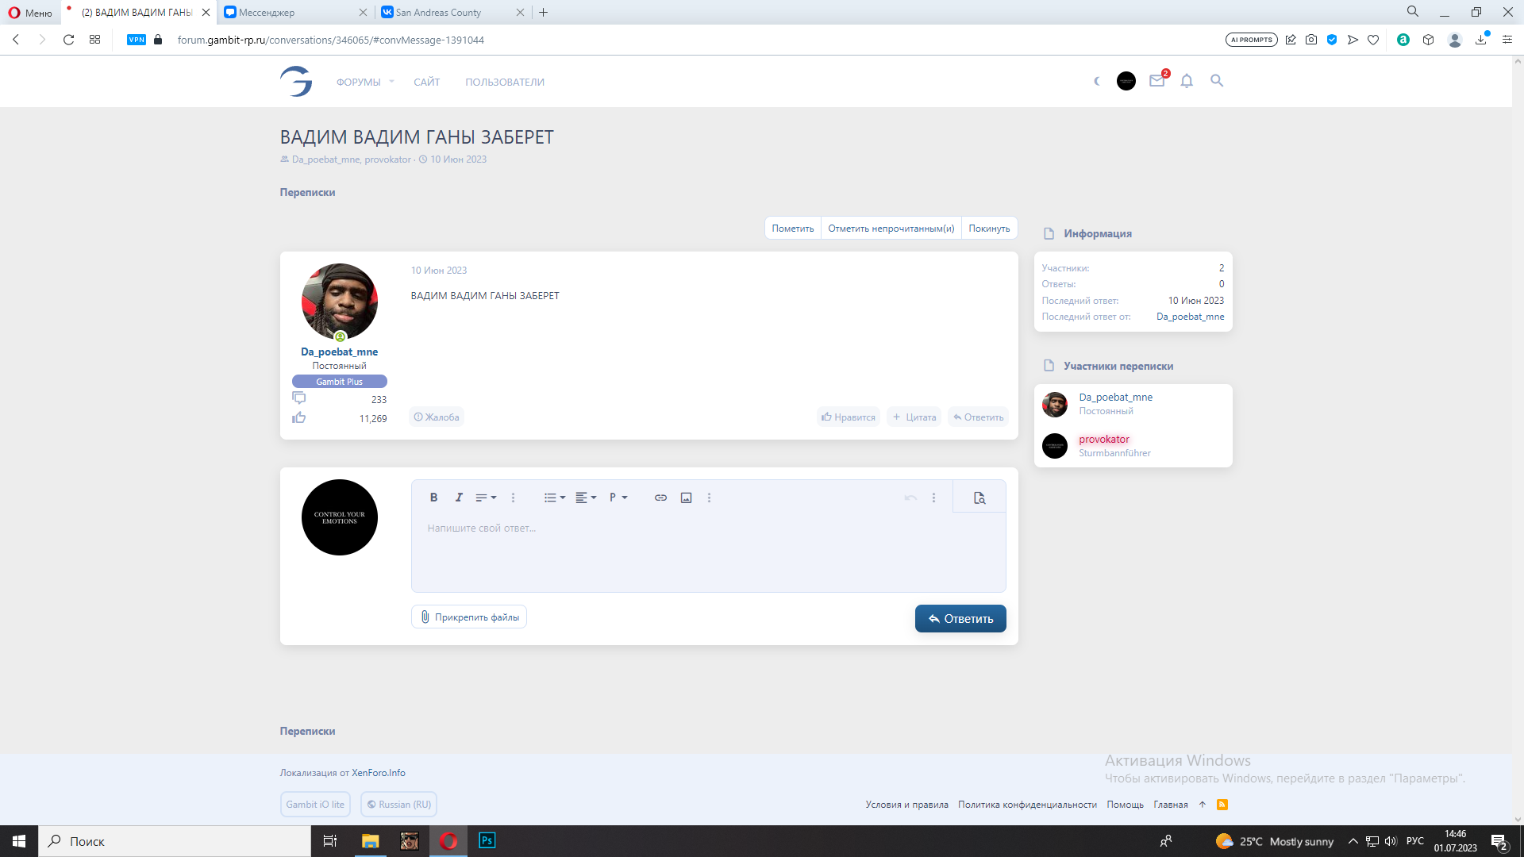Open the notifications bell icon
Viewport: 1524px width, 857px height.
point(1187,81)
